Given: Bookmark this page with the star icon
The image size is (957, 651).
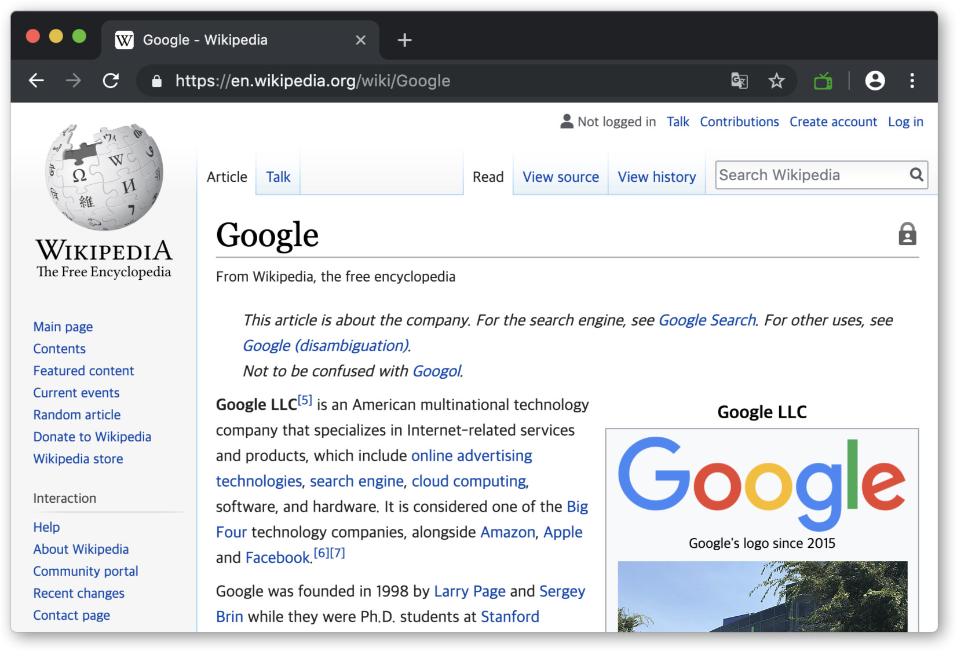Looking at the screenshot, I should click(x=776, y=81).
